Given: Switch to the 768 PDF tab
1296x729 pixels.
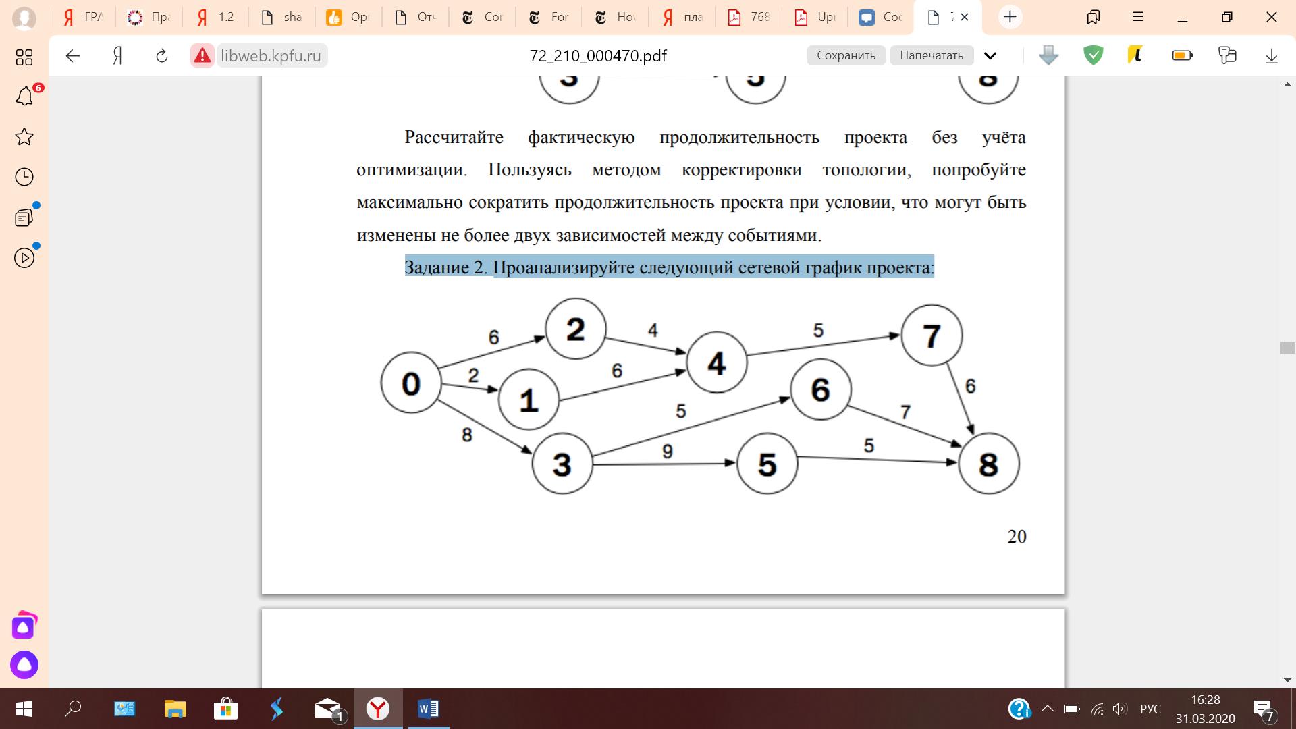Looking at the screenshot, I should 749,17.
